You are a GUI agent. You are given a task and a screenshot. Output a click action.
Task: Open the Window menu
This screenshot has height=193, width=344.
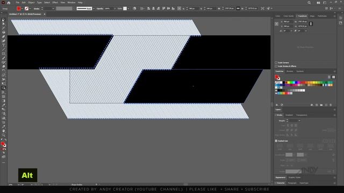point(71,3)
